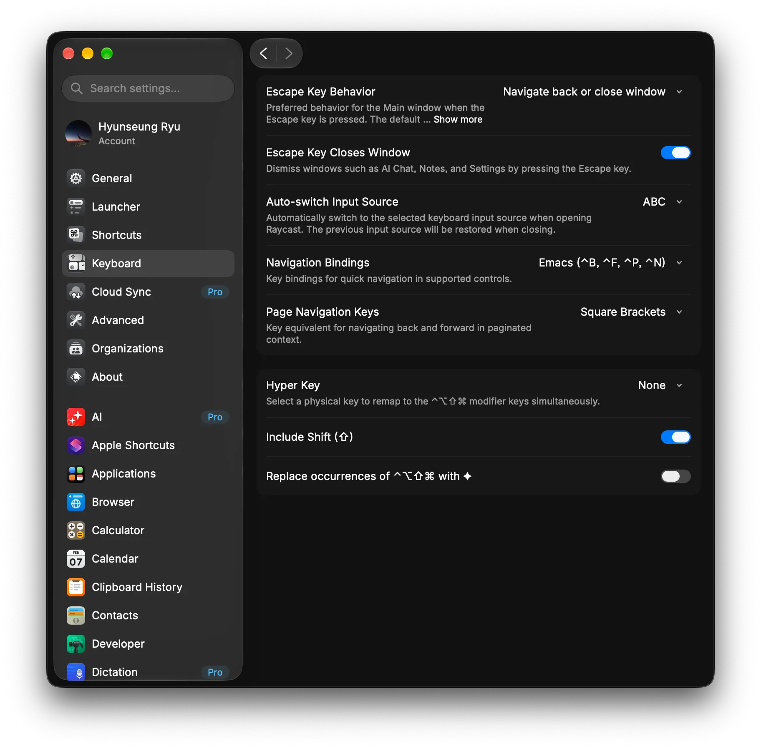The image size is (761, 749).
Task: Select the Calculator label
Action: [118, 530]
